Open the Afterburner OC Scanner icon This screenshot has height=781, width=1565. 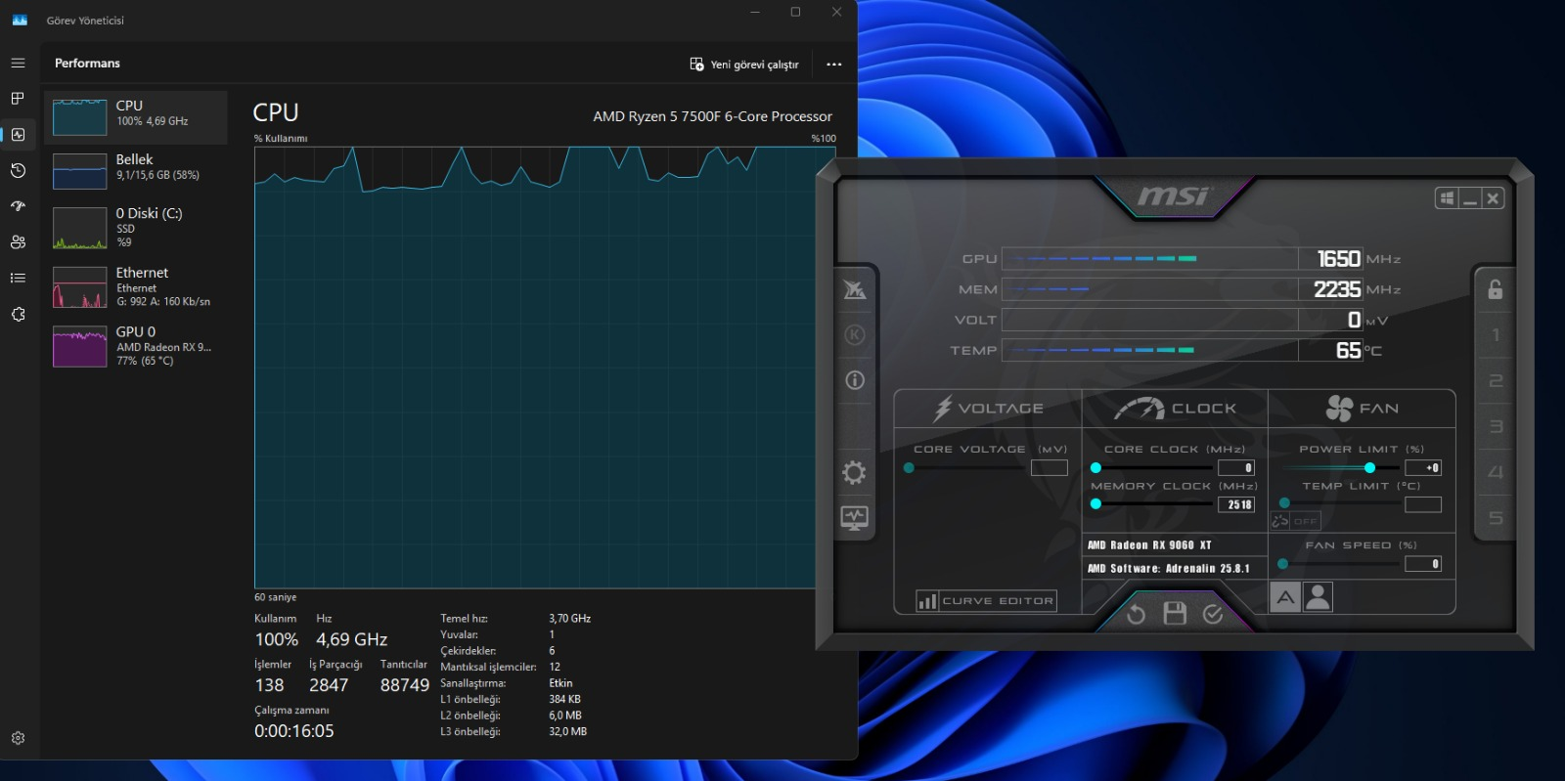tap(854, 289)
